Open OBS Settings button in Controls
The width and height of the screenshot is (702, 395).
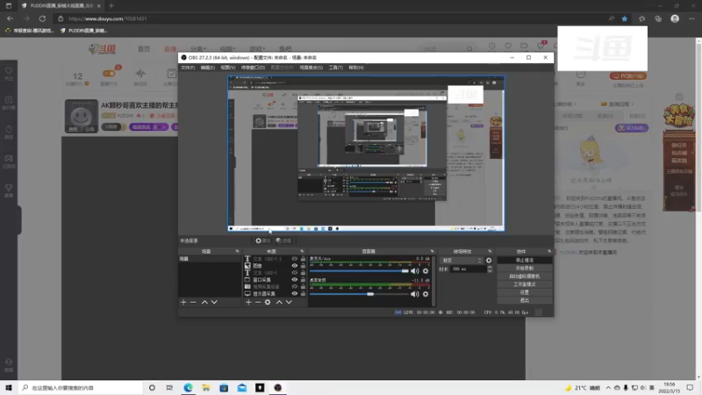click(x=525, y=292)
